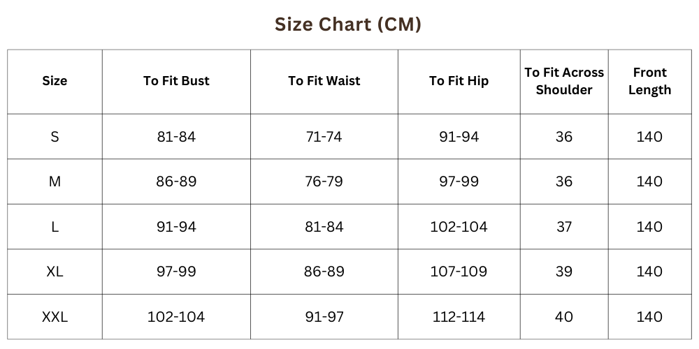Click To Fit Across Shoulder header
Viewport: 699px width, 349px height.
click(x=564, y=81)
